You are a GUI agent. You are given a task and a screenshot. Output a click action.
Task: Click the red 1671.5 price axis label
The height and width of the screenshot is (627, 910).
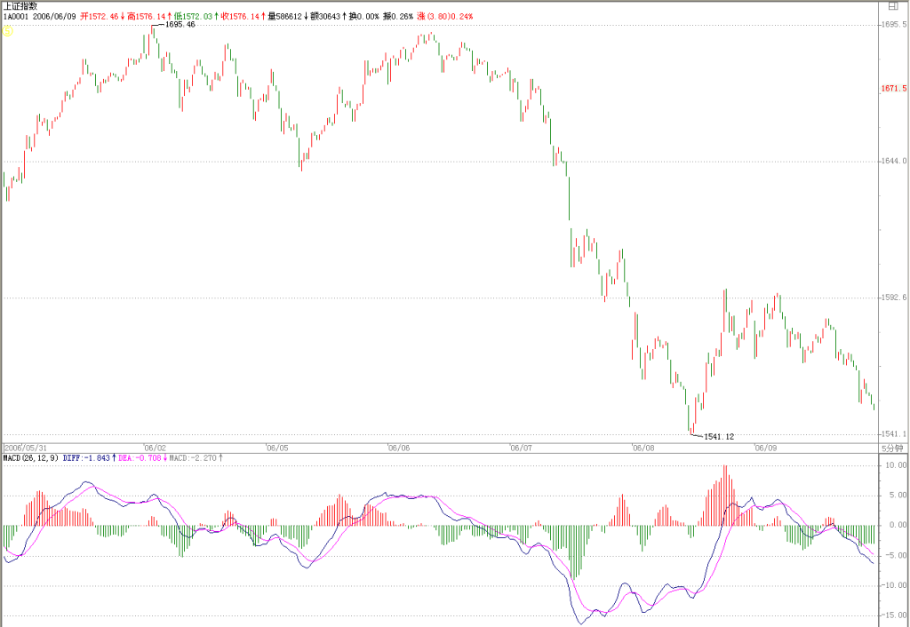894,88
